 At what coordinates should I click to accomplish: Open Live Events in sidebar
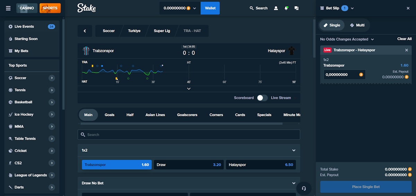[x=32, y=27]
